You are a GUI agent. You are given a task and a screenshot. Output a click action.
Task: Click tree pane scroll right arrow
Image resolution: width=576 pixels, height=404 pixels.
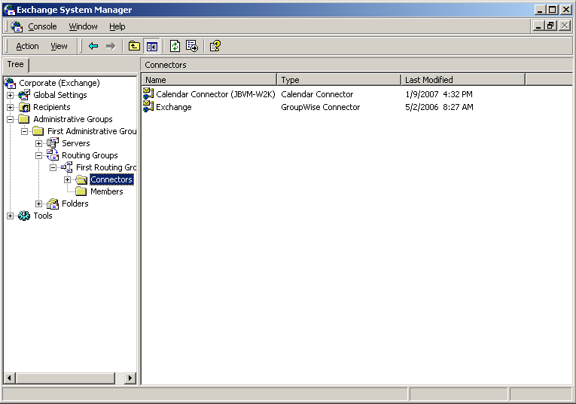coord(130,378)
